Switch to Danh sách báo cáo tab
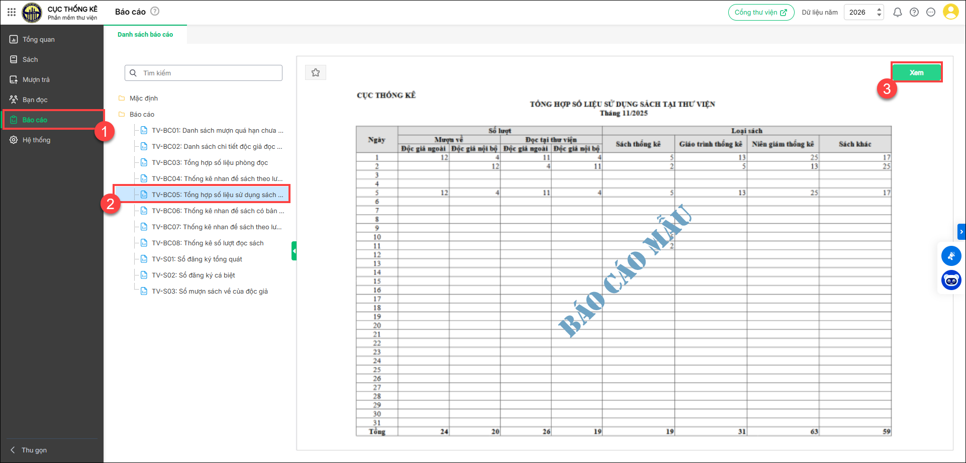Image resolution: width=966 pixels, height=463 pixels. [x=145, y=35]
